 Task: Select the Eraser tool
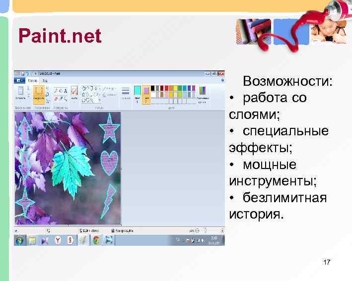coord(56,99)
